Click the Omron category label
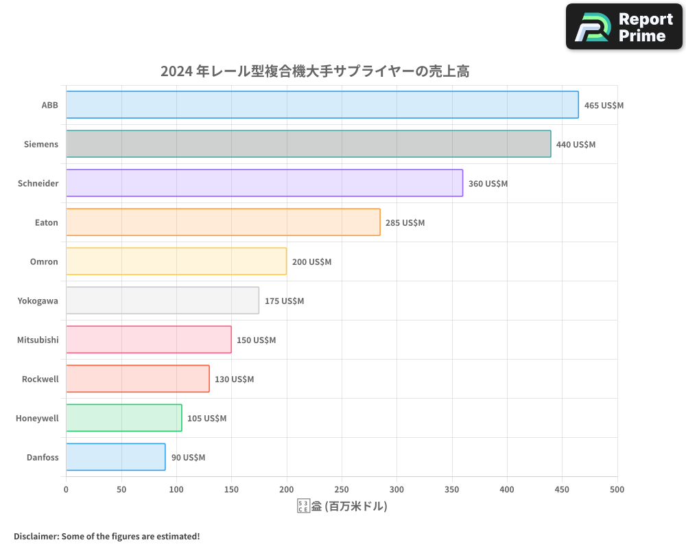The width and height of the screenshot is (686, 549). 43,261
